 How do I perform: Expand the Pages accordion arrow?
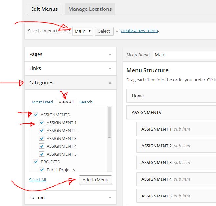pos(110,55)
